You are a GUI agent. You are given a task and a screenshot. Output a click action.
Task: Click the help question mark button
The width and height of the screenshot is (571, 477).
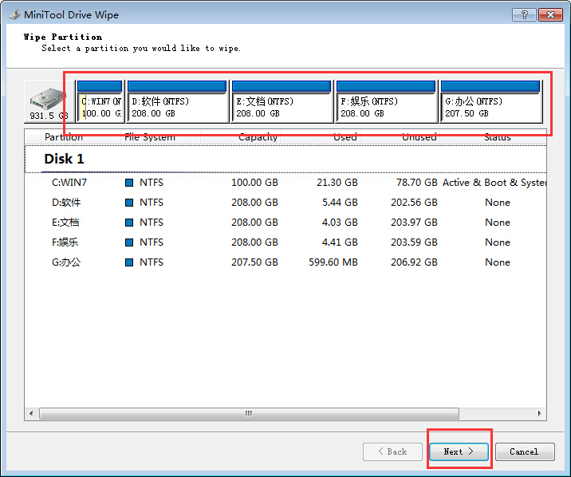tap(524, 14)
